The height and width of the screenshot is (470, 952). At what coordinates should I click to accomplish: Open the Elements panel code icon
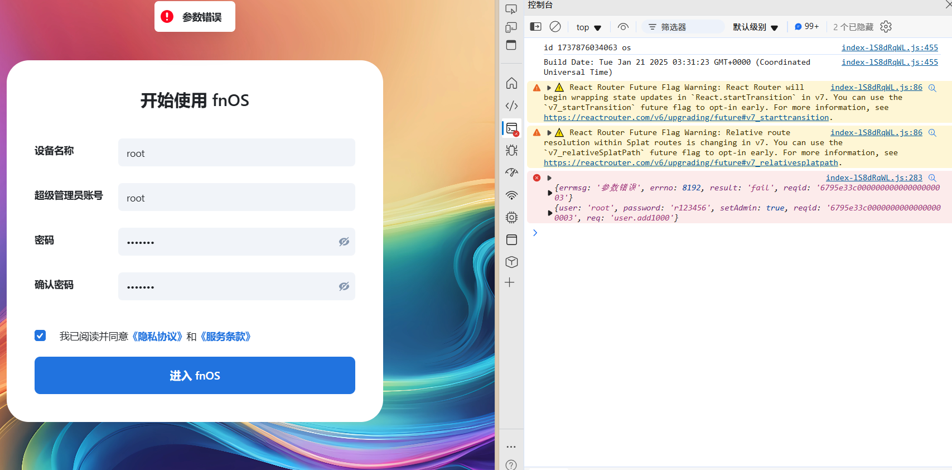coord(511,105)
